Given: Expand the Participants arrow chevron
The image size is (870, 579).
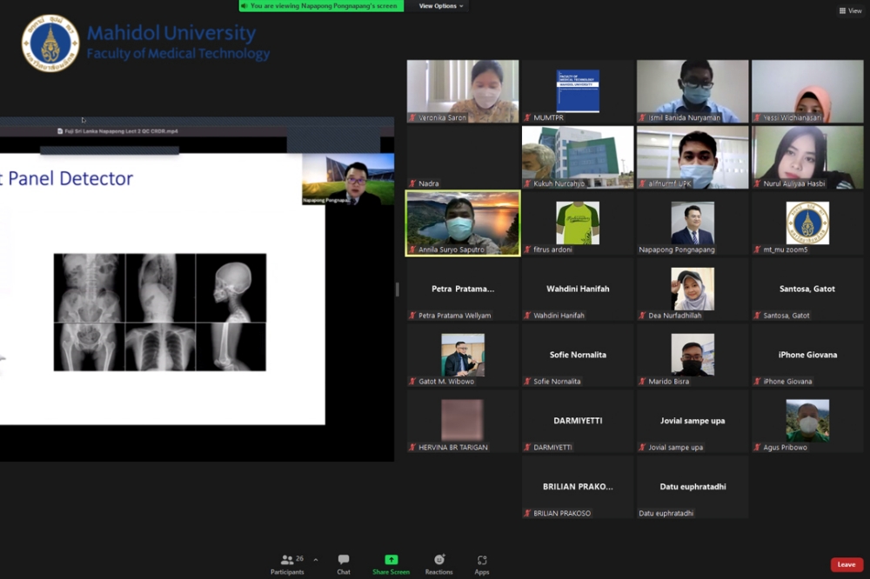Looking at the screenshot, I should click(315, 560).
